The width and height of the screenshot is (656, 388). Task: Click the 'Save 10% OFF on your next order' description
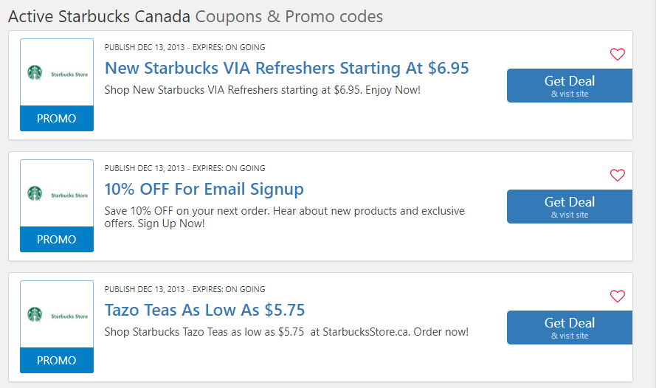(x=285, y=217)
